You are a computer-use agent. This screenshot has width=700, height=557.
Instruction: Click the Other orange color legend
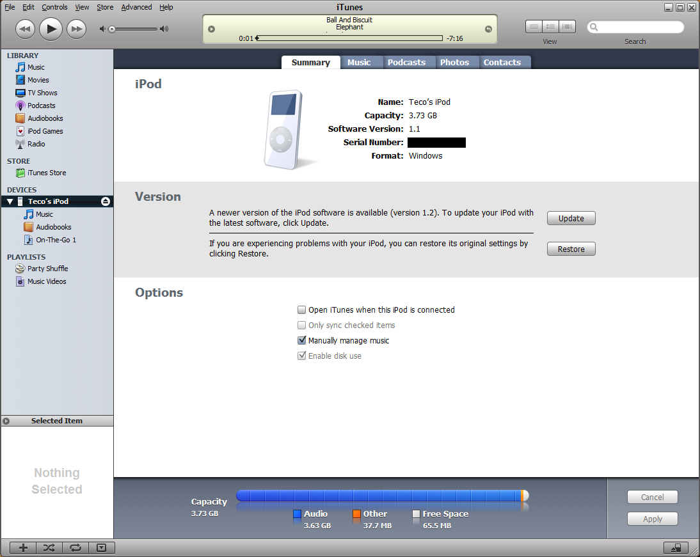[356, 514]
